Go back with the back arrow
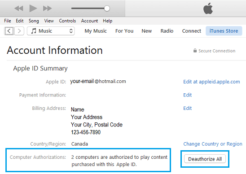246x174 pixels. tap(9, 31)
